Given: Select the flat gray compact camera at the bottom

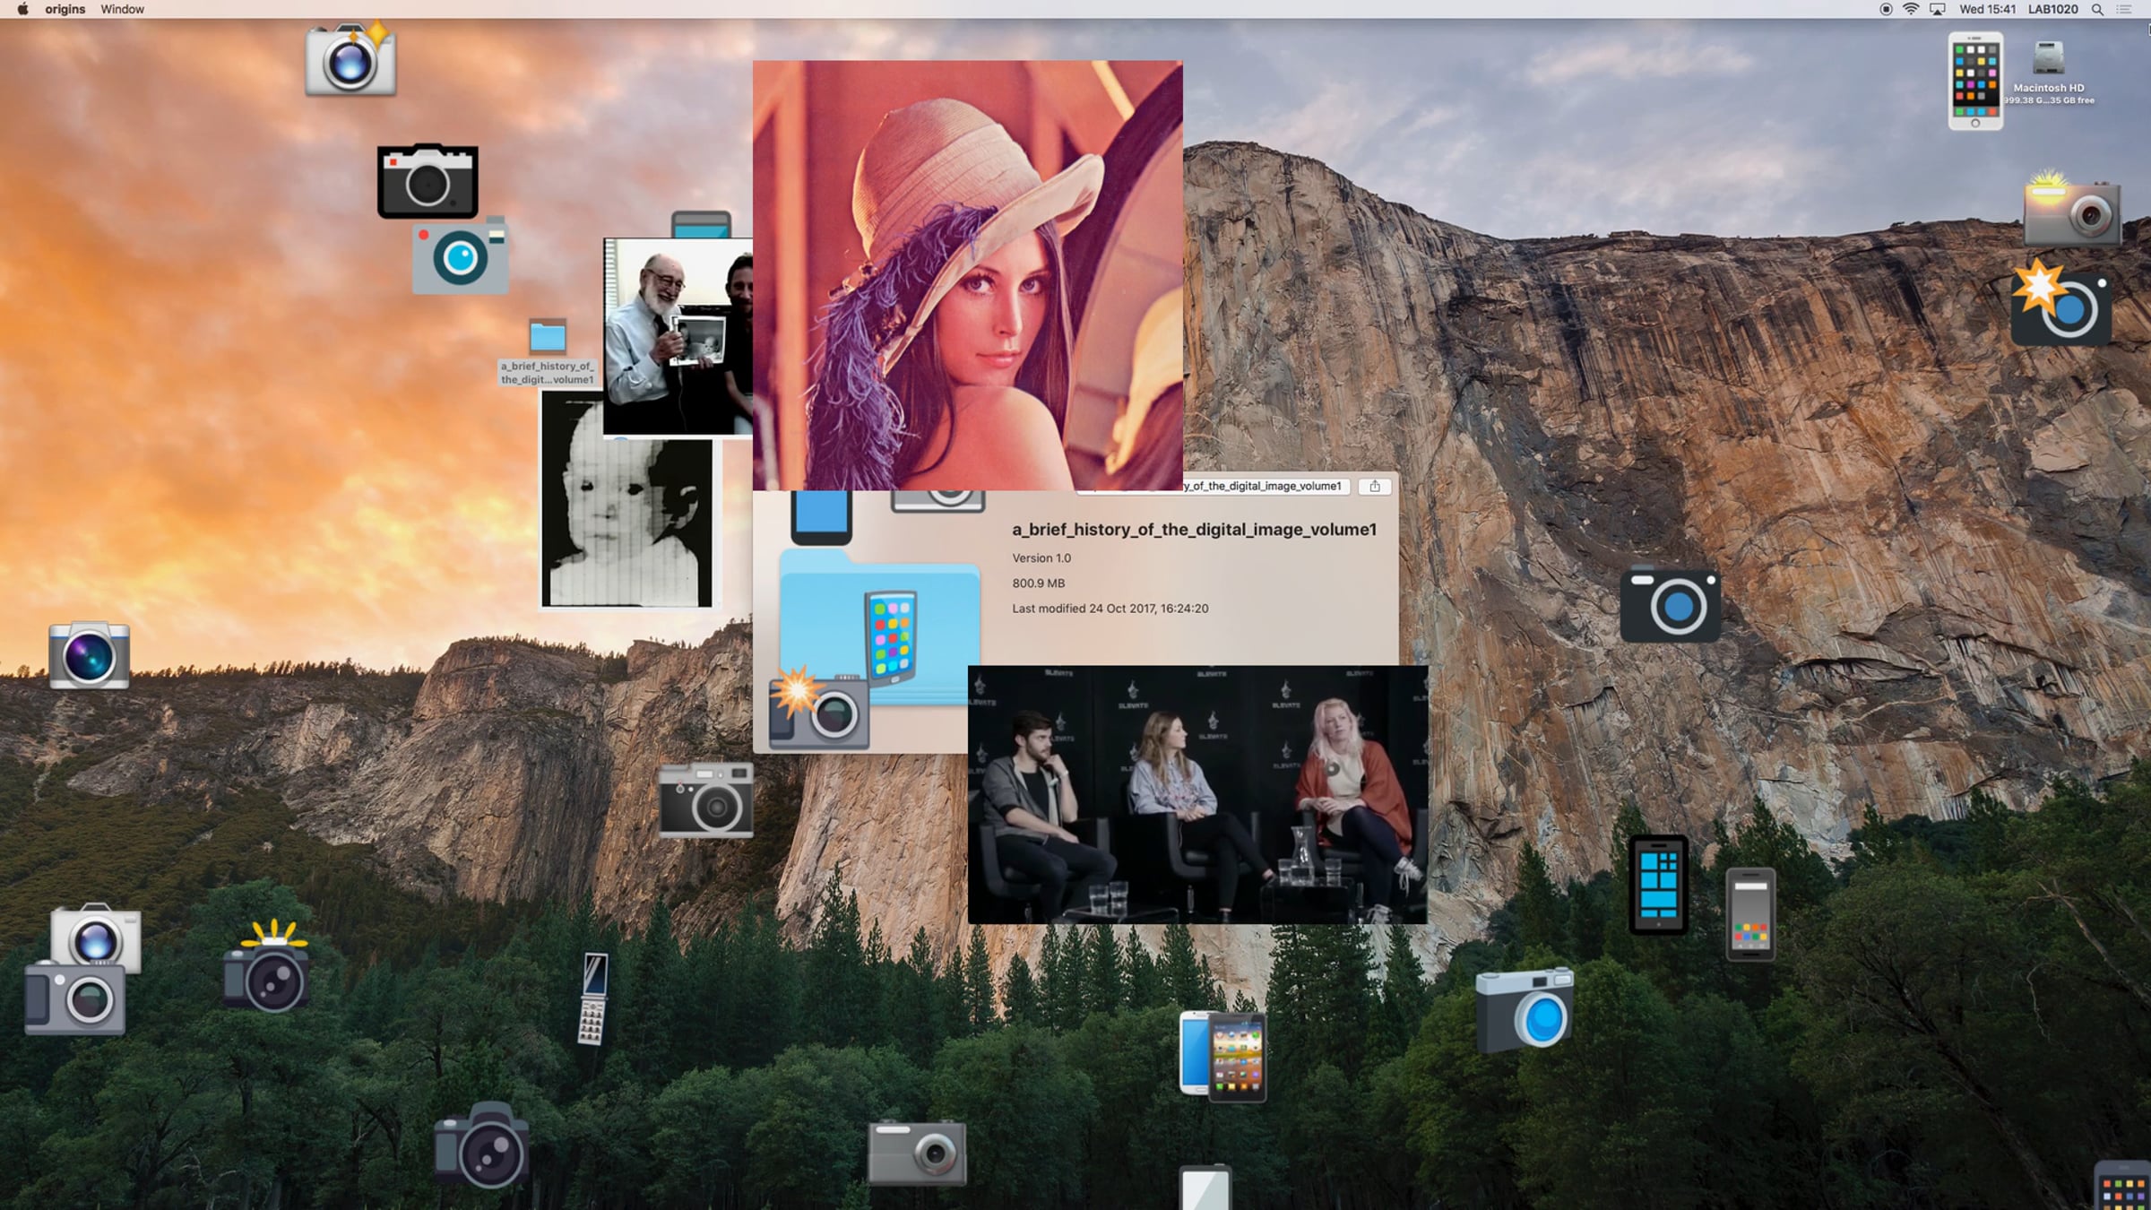Looking at the screenshot, I should 917,1153.
